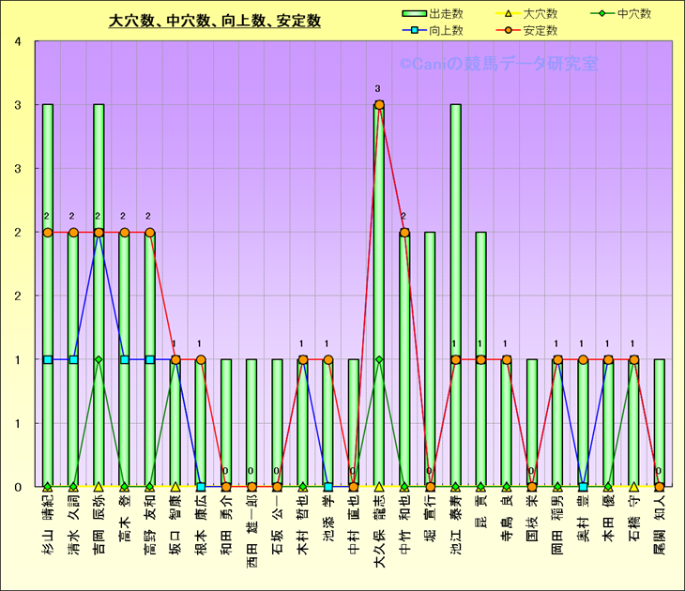Click the 出走数 legend label text
The width and height of the screenshot is (685, 591).
447,14
